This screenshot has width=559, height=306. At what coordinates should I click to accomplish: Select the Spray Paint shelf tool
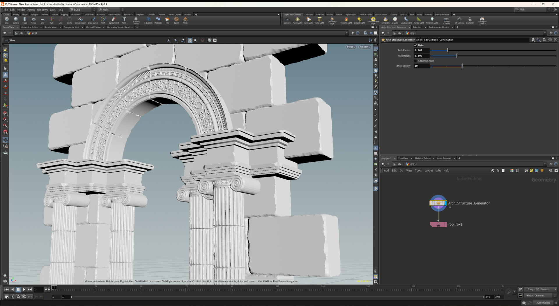click(114, 20)
